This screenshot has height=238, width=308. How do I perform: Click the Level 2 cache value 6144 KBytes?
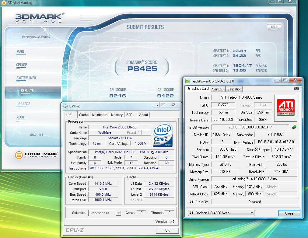click(x=159, y=194)
